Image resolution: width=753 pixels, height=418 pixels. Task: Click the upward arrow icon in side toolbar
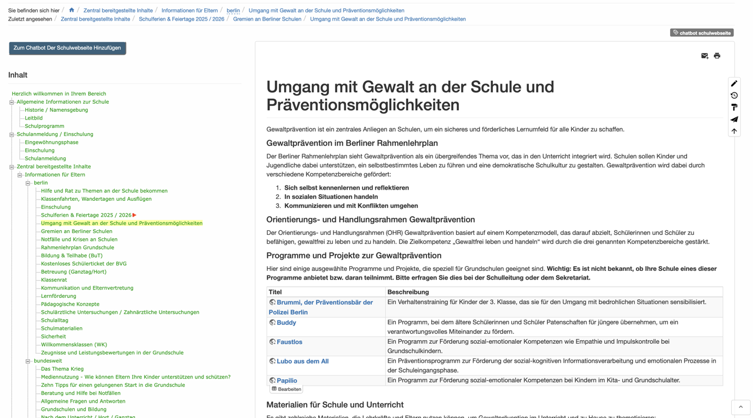(x=734, y=131)
